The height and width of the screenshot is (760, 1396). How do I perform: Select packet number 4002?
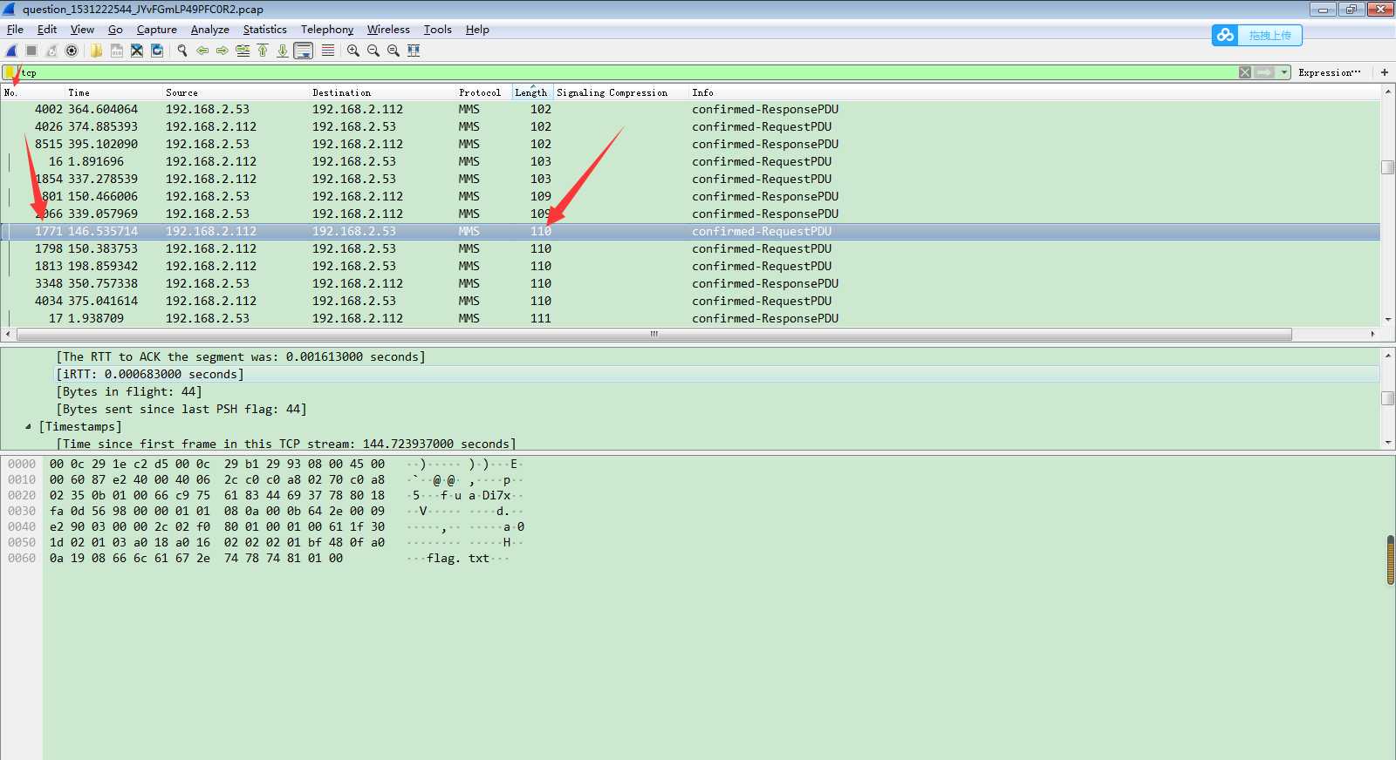(690, 109)
